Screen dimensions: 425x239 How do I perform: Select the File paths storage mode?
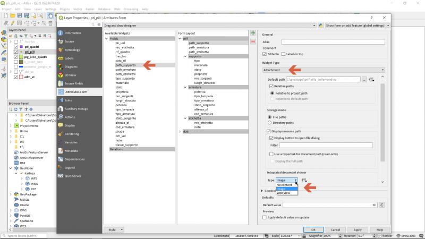coord(269,117)
